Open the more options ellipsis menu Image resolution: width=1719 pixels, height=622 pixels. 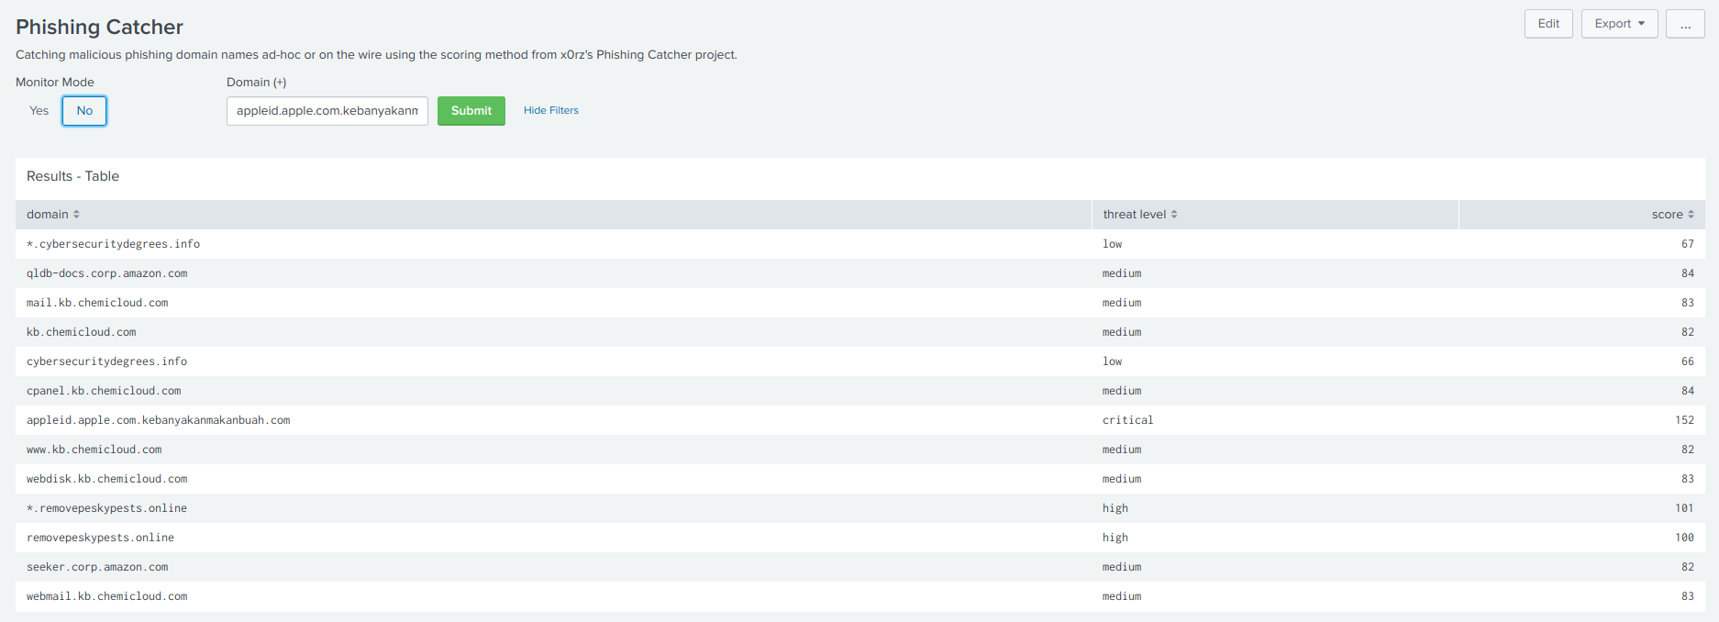(1685, 24)
